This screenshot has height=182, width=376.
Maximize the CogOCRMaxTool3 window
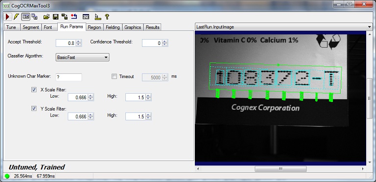pyautogui.click(x=350, y=4)
